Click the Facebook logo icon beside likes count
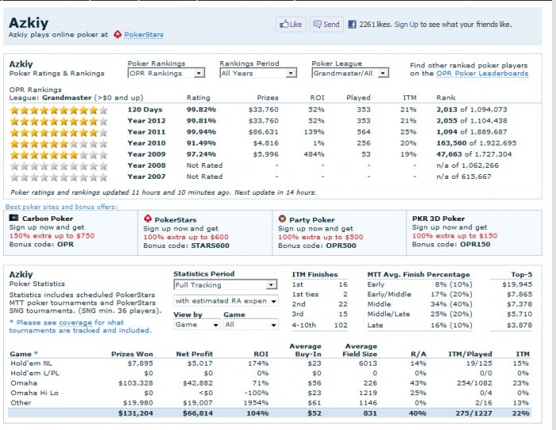The image size is (556, 430). [x=352, y=25]
